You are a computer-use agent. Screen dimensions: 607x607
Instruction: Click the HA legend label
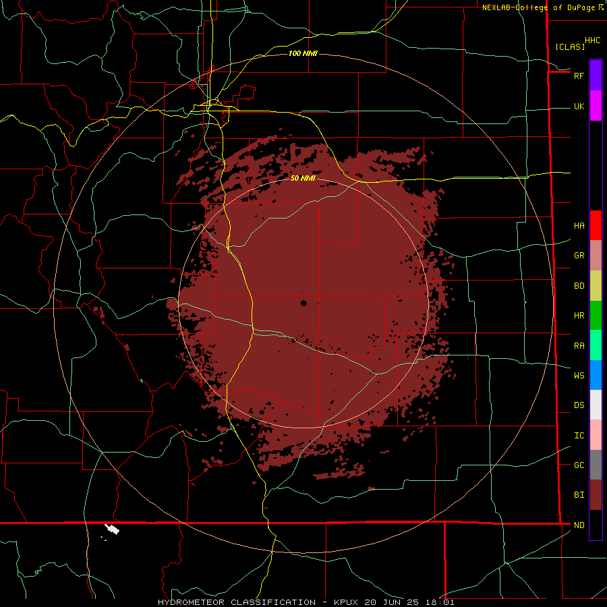coord(579,226)
